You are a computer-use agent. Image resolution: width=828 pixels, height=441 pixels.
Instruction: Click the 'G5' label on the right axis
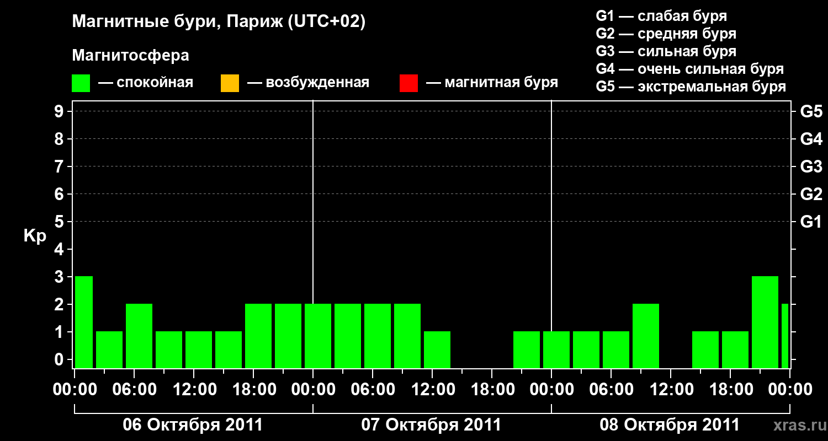[x=811, y=111]
